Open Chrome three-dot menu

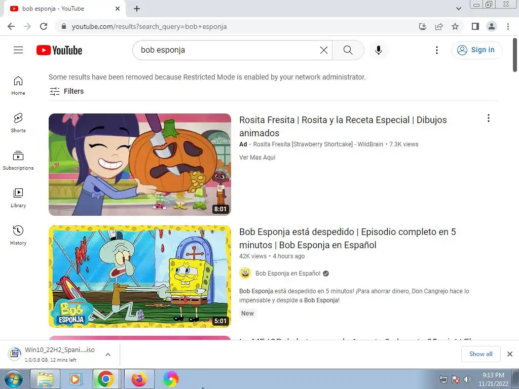coord(508,26)
